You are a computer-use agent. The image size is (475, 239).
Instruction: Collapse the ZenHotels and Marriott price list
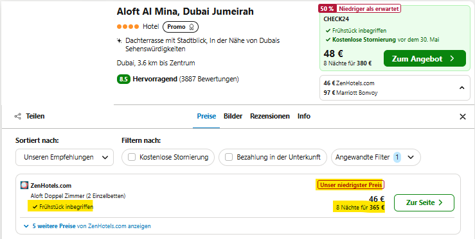[x=462, y=88]
